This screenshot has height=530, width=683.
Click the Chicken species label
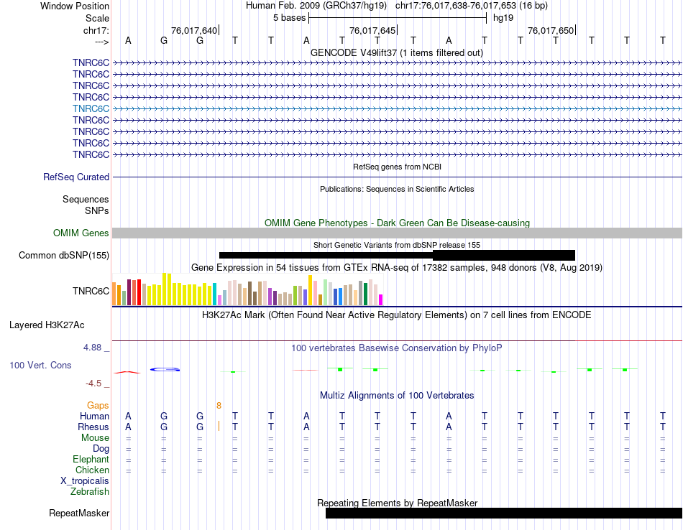pos(92,470)
